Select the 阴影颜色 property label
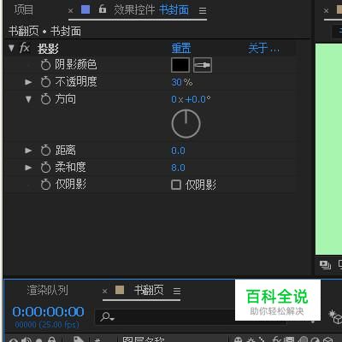342x342 pixels. 76,65
